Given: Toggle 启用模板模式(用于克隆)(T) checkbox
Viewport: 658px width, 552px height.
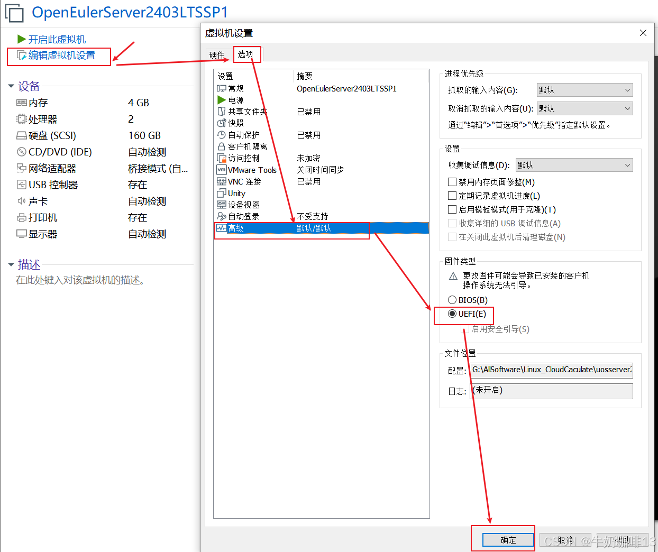Looking at the screenshot, I should (452, 209).
